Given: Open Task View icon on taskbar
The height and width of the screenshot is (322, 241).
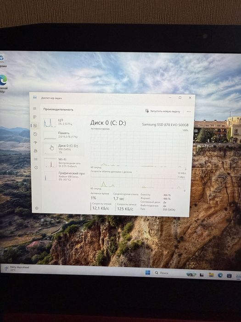Looking at the screenshot, I should (202, 275).
